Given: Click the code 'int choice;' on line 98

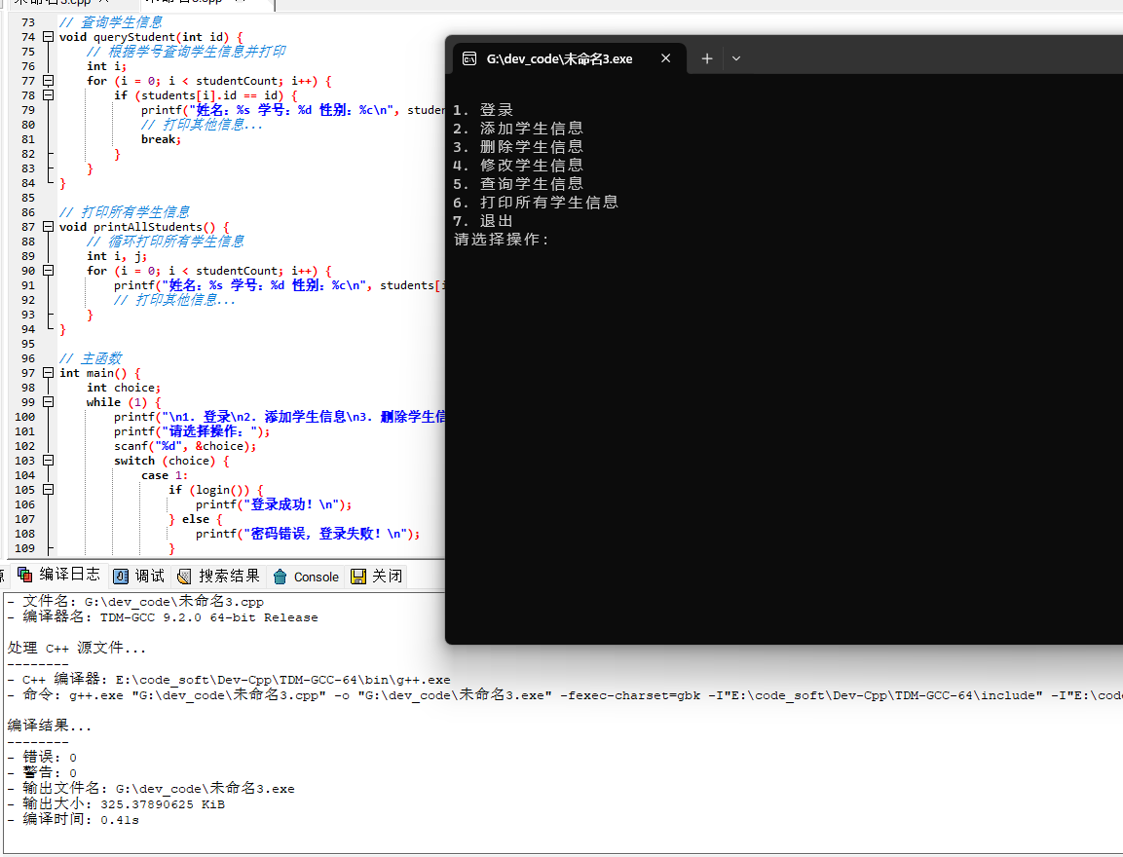Looking at the screenshot, I should click(x=123, y=388).
